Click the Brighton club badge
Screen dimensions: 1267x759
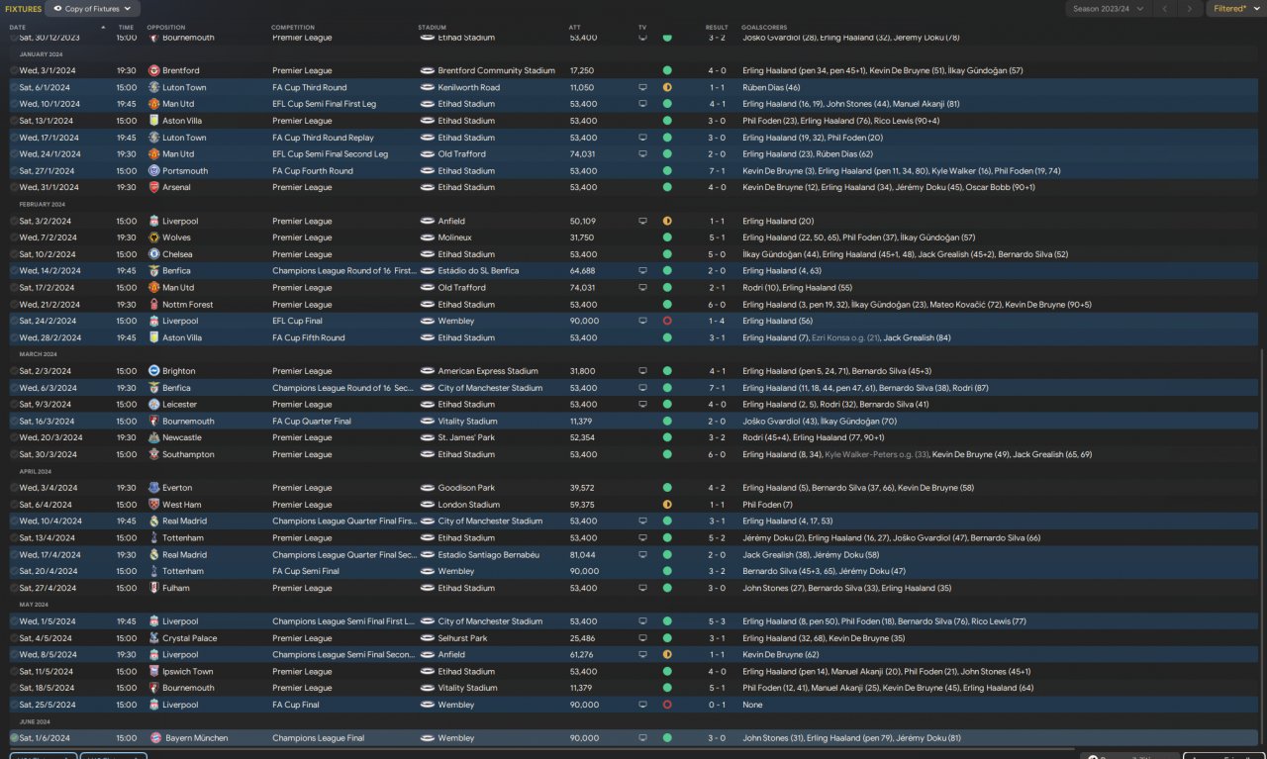click(x=153, y=371)
